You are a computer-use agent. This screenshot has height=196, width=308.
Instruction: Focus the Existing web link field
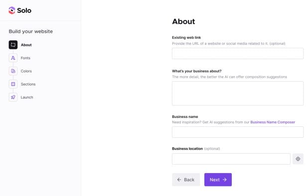238,54
